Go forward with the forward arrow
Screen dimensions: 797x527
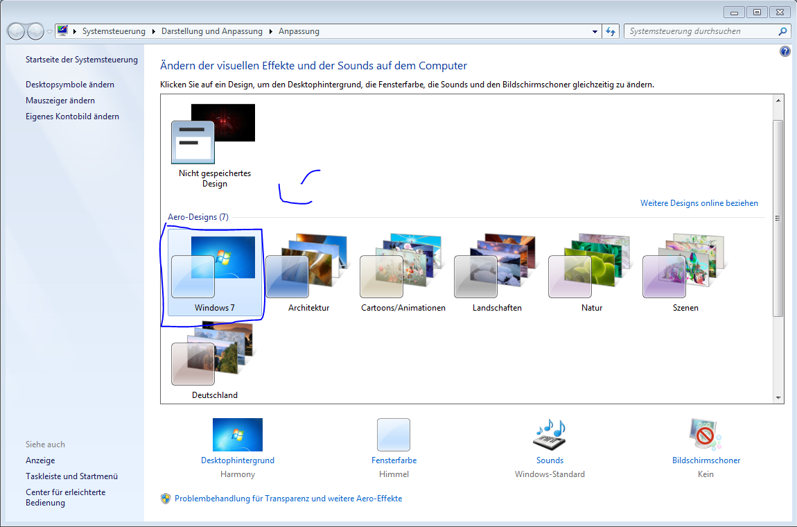(x=35, y=31)
